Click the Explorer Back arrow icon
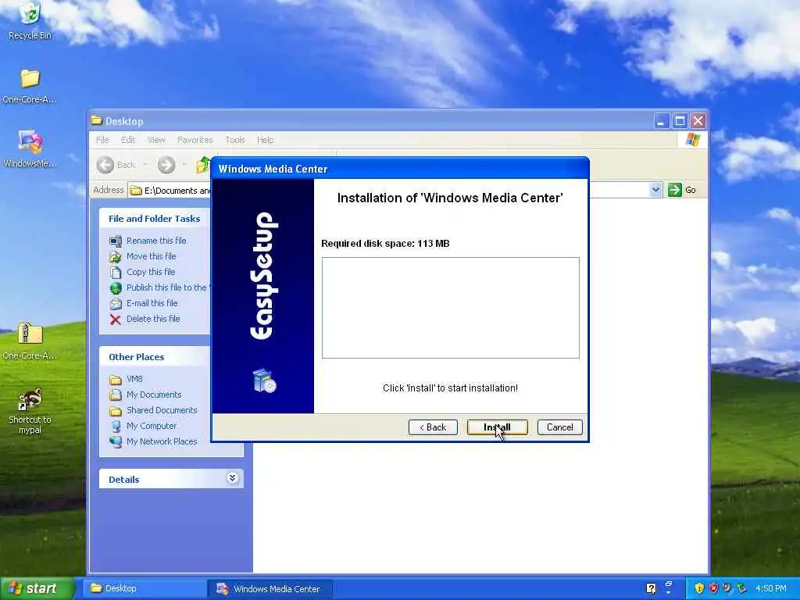 point(105,165)
